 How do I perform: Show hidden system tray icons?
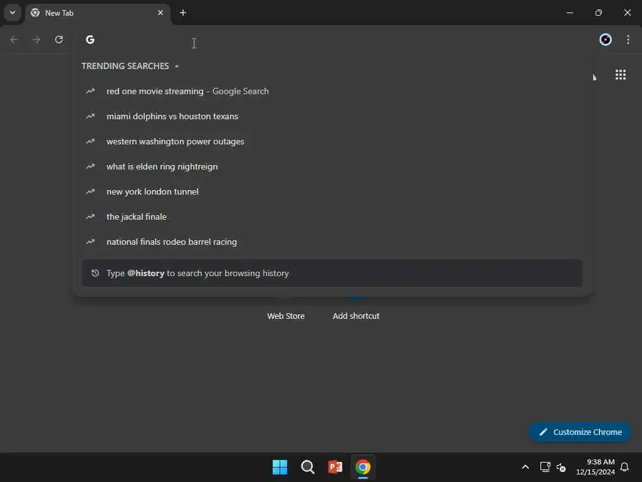click(525, 467)
